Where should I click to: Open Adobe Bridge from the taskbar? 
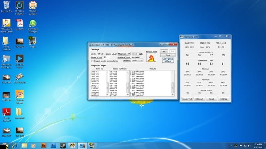click(43, 145)
